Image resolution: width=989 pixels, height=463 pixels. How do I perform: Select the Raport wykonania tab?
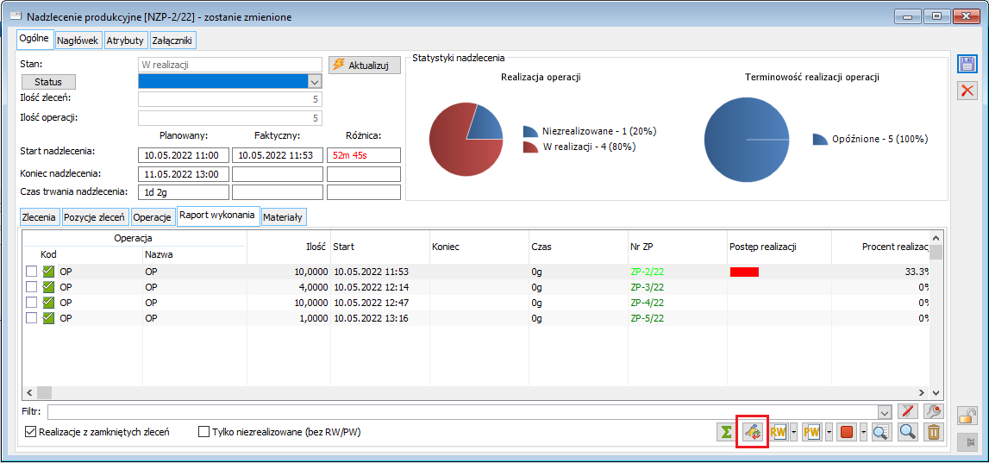point(217,215)
